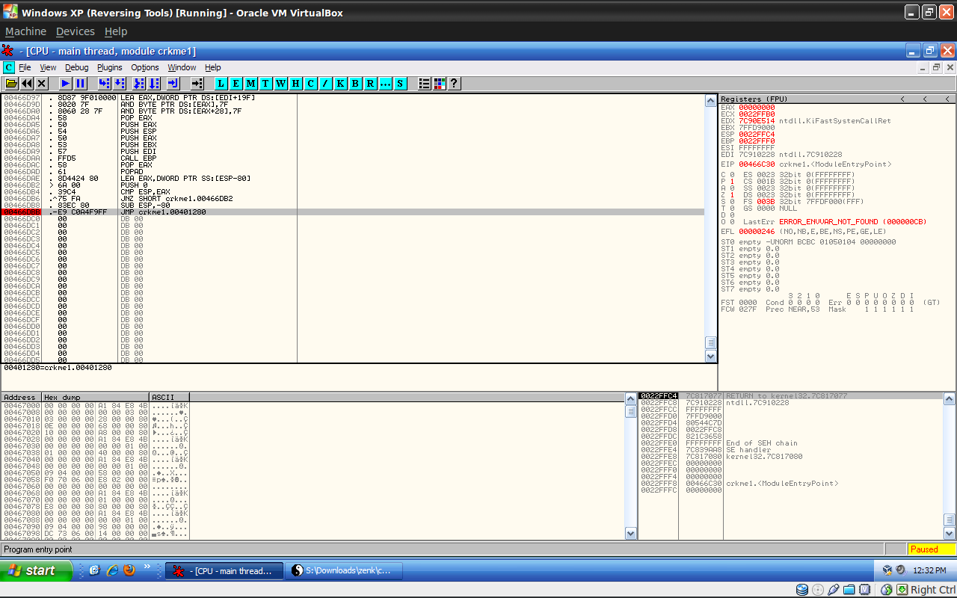Screen dimensions: 957x598
Task: Close the debugged program with the X icon
Action: [x=42, y=84]
